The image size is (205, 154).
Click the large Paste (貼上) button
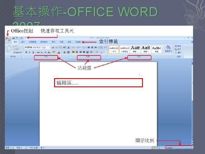pos(9,49)
